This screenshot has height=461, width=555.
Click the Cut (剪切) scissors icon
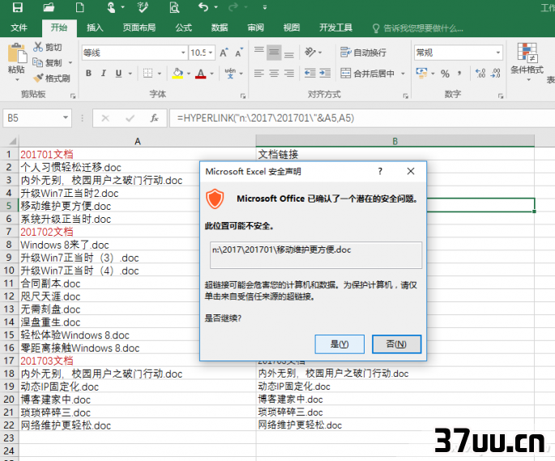pos(38,47)
